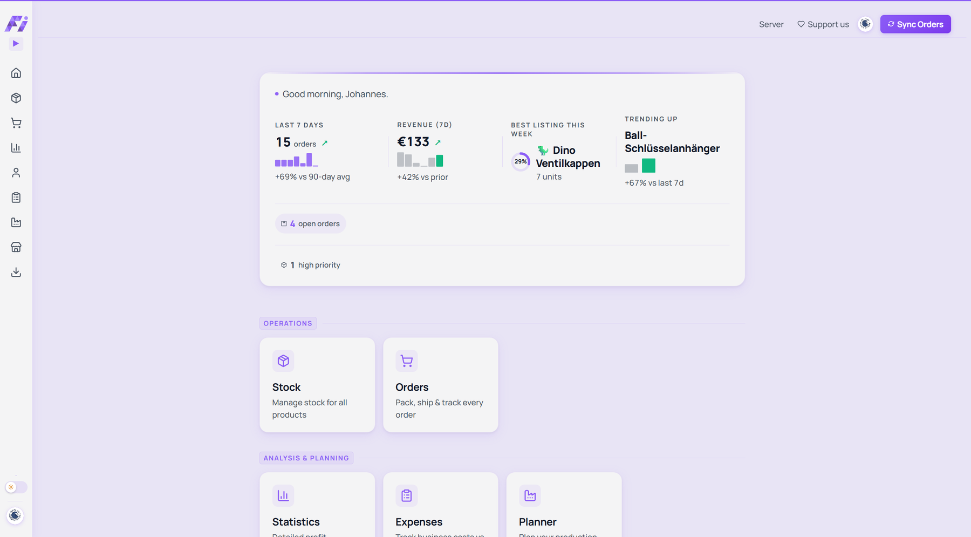Expand the sidebar with the play arrow
The image size is (971, 537).
[x=16, y=44]
